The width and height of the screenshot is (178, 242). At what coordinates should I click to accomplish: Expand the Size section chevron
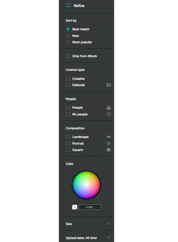(x=109, y=224)
